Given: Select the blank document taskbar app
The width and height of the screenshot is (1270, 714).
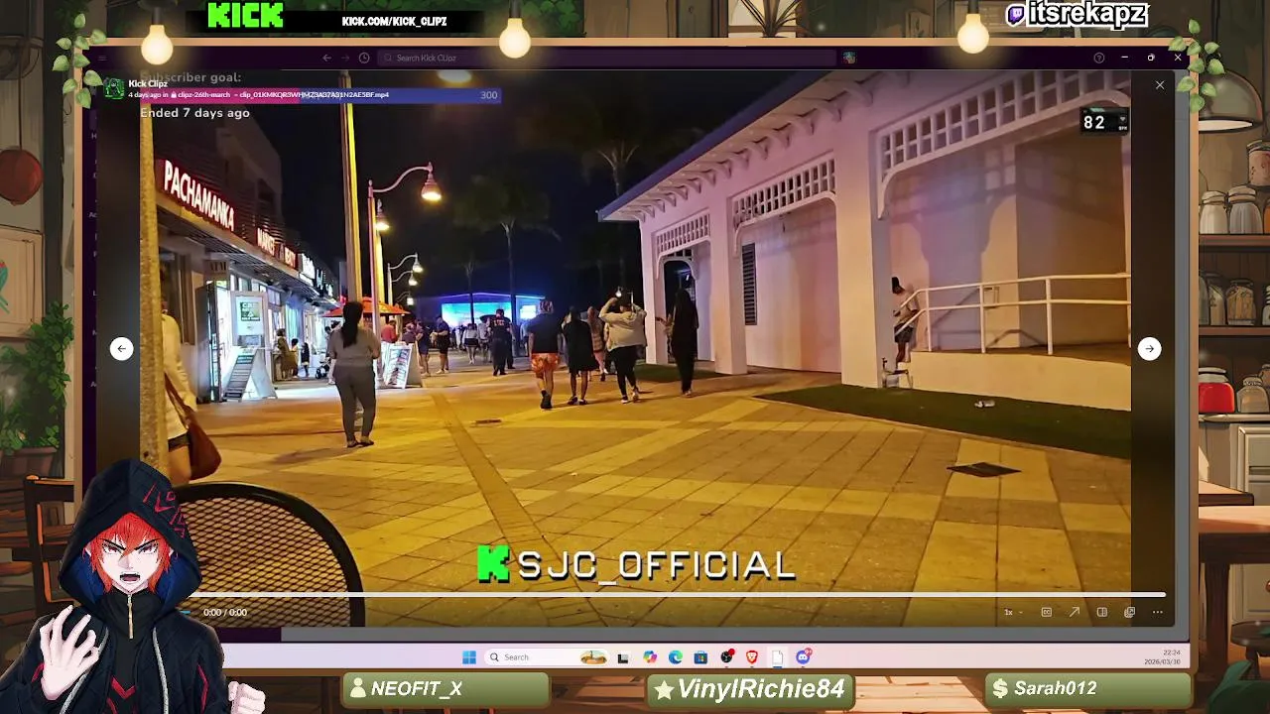Looking at the screenshot, I should click(x=778, y=656).
